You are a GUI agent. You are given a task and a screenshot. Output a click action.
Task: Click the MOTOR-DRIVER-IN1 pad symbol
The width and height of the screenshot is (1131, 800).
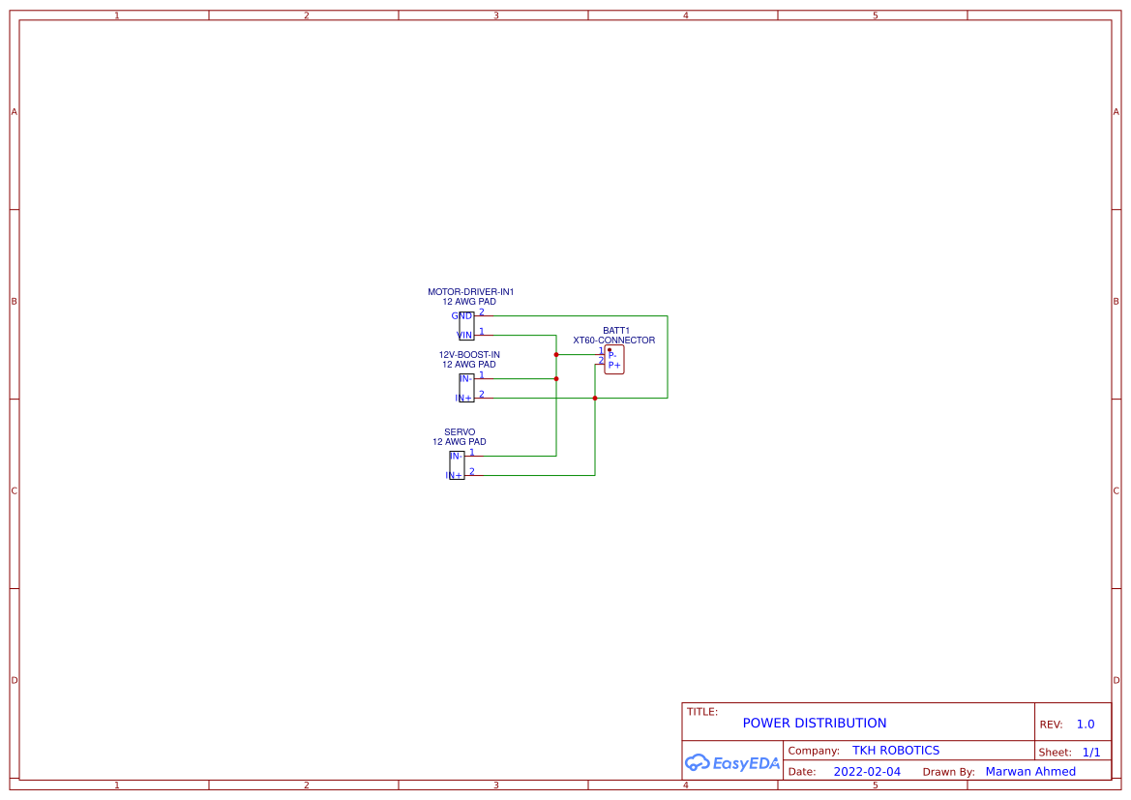[466, 326]
